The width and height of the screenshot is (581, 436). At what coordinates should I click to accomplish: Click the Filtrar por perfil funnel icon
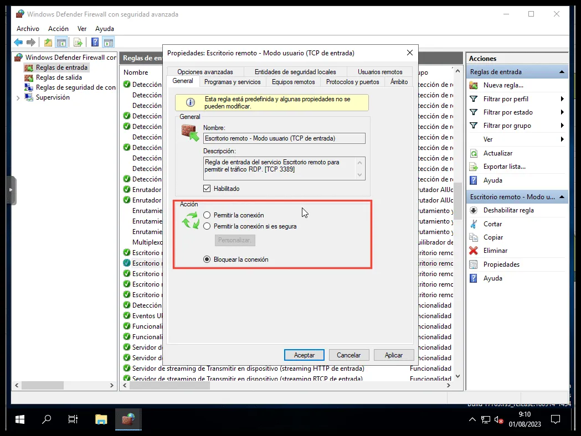pyautogui.click(x=474, y=99)
